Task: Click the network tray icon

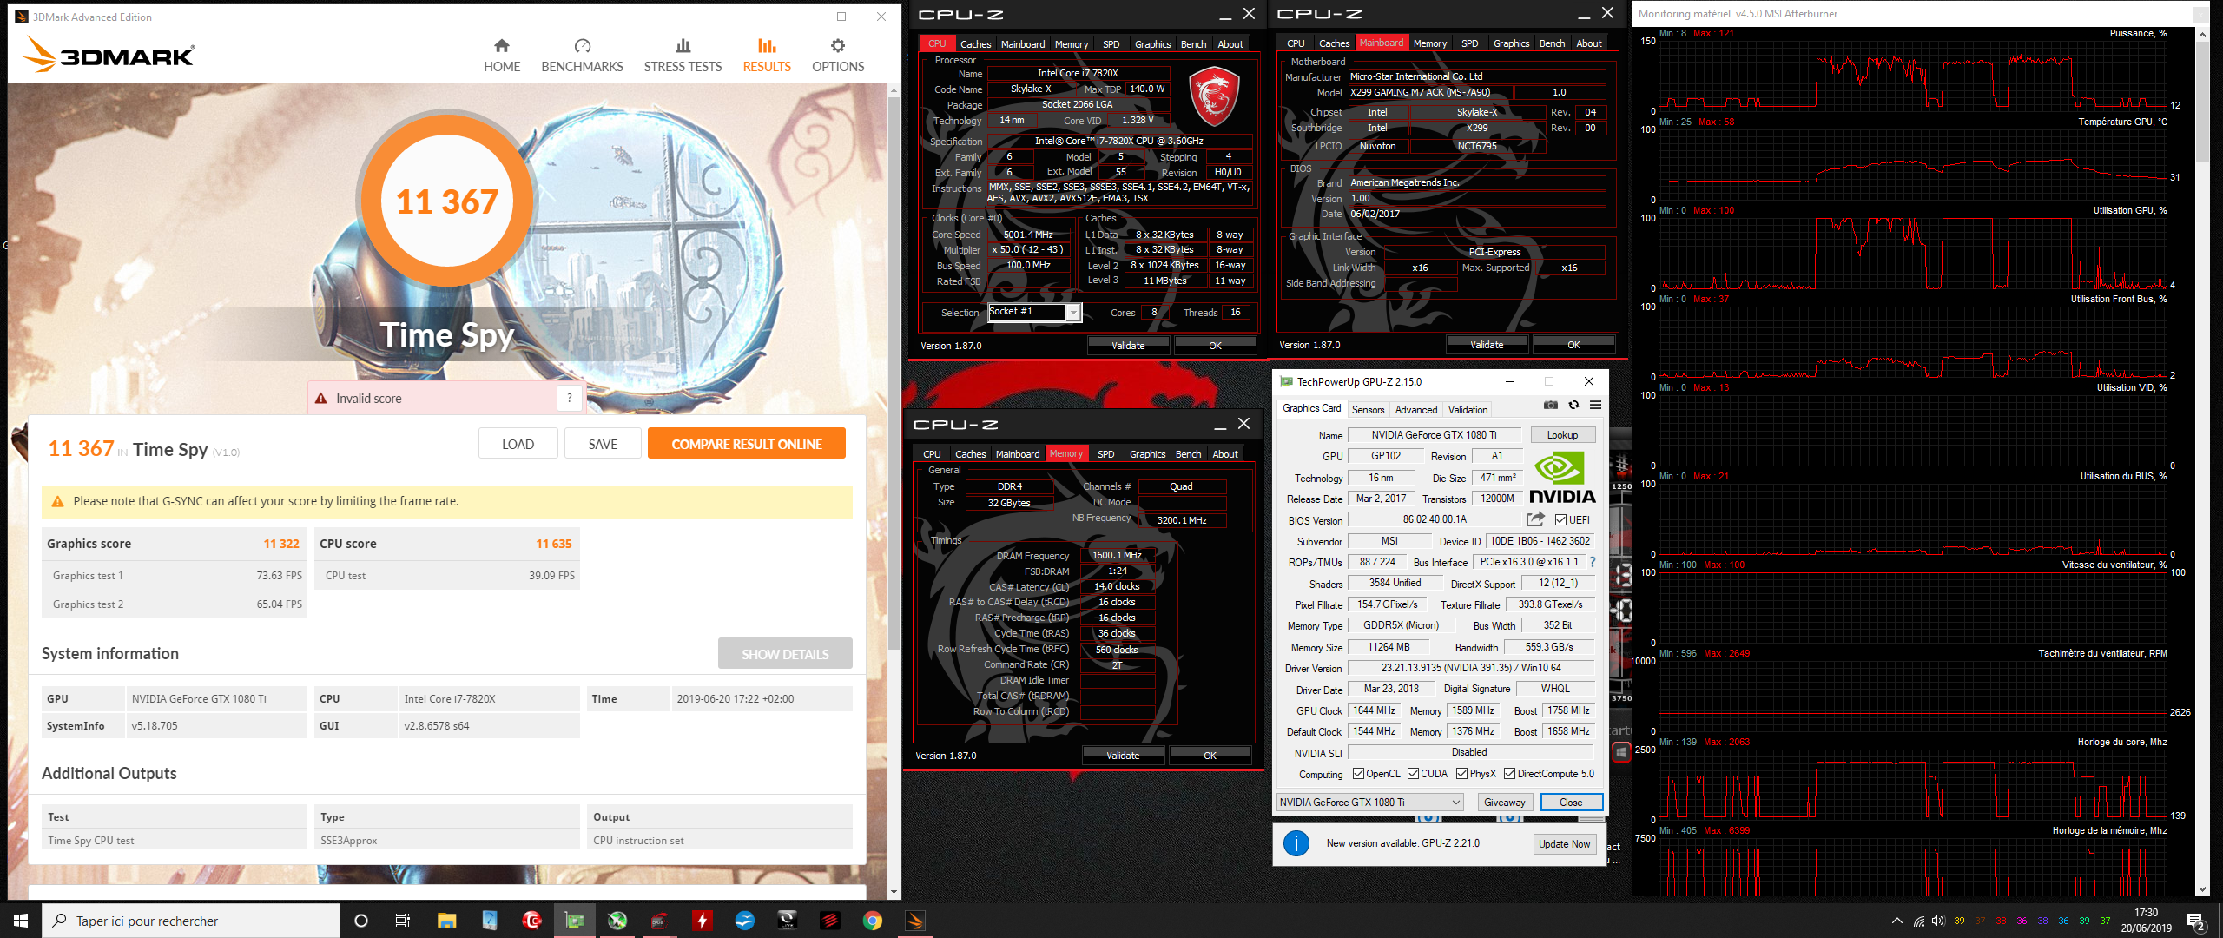Action: click(x=1919, y=921)
